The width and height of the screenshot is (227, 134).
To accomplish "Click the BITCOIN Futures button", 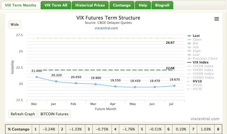I will [x=54, y=114].
